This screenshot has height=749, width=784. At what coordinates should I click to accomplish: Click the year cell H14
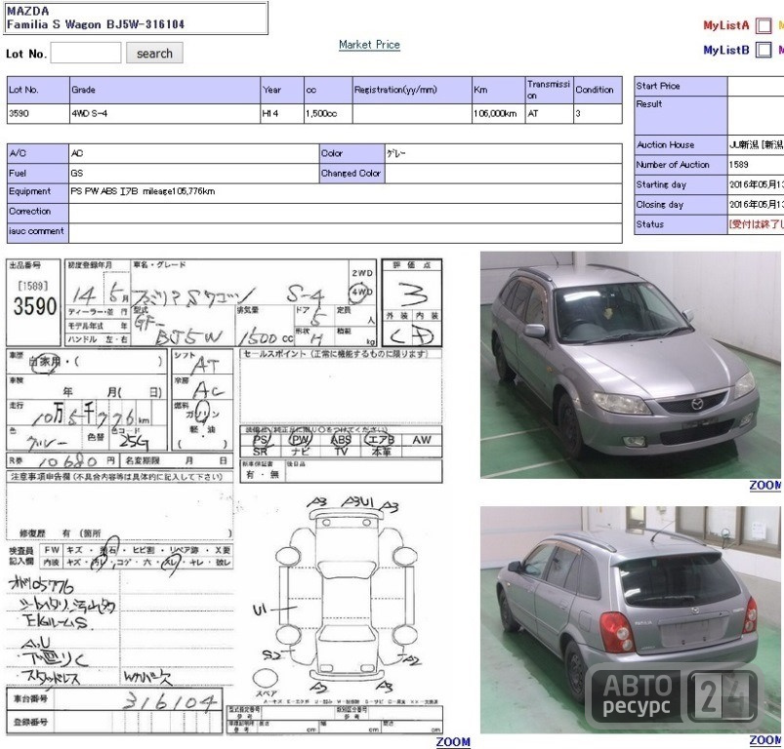(x=282, y=114)
